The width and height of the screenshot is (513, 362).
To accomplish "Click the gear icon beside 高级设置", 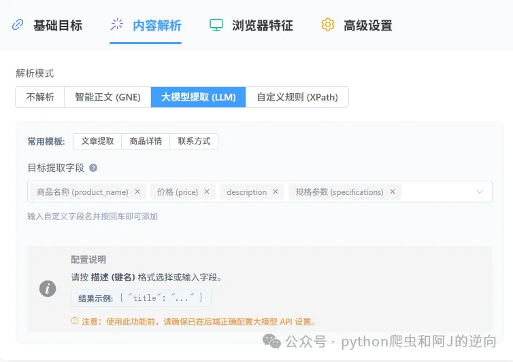I will 328,25.
